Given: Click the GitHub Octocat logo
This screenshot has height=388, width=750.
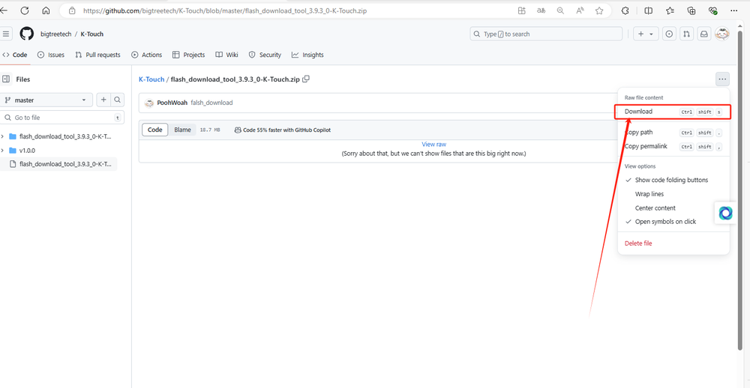Looking at the screenshot, I should click(x=27, y=34).
